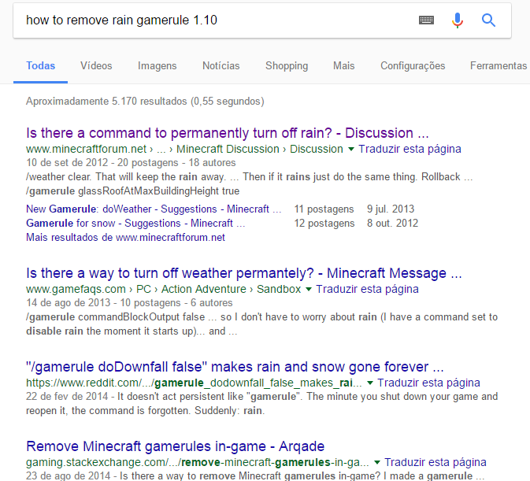Start voice search with the microphone
The height and width of the screenshot is (481, 530).
click(458, 20)
